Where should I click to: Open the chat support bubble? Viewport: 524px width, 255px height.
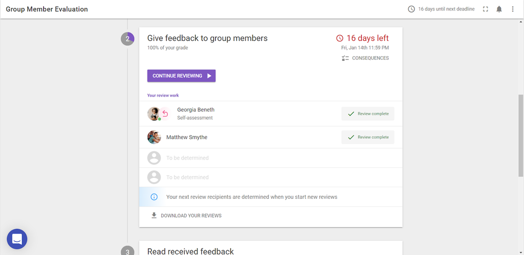pos(17,239)
